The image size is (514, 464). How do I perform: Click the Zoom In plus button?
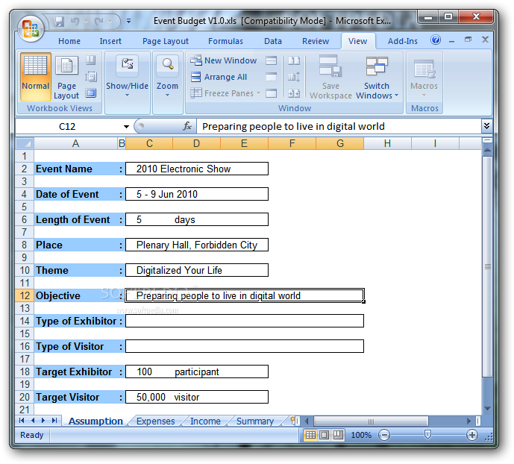click(472, 435)
